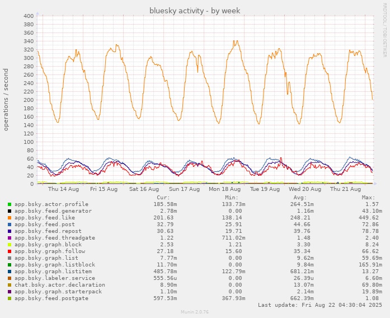This screenshot has width=390, height=318.
Task: Click the 'Tue 19 Aug' axis date label
Action: (265, 189)
